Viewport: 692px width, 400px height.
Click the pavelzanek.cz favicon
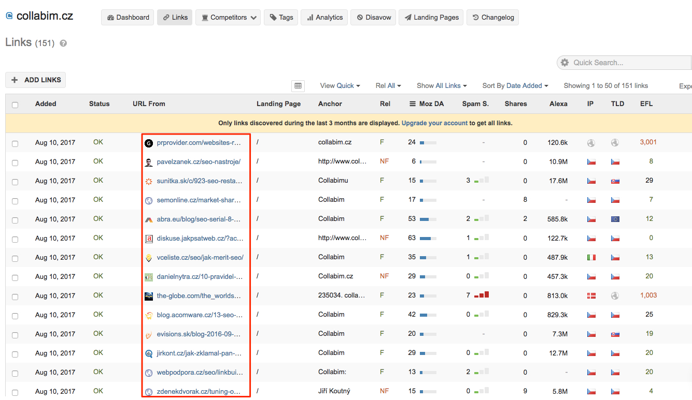click(149, 162)
